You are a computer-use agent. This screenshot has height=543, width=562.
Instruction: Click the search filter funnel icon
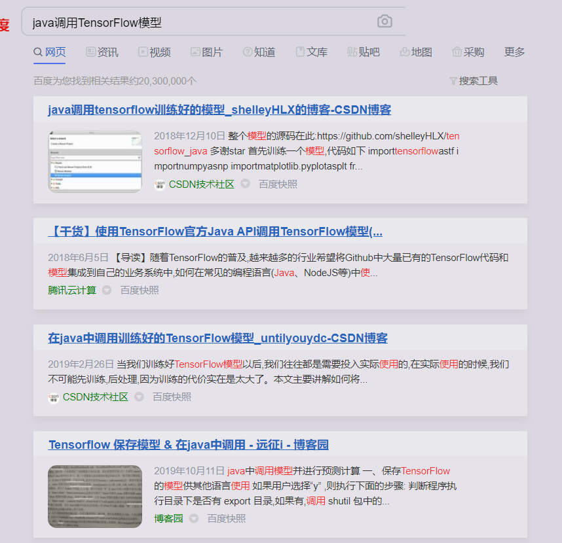pos(453,81)
